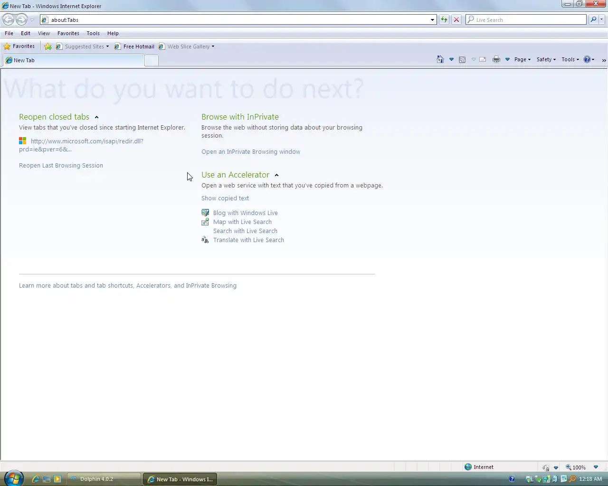Click Open an InPrivate Browsing window
The image size is (608, 486).
[251, 151]
